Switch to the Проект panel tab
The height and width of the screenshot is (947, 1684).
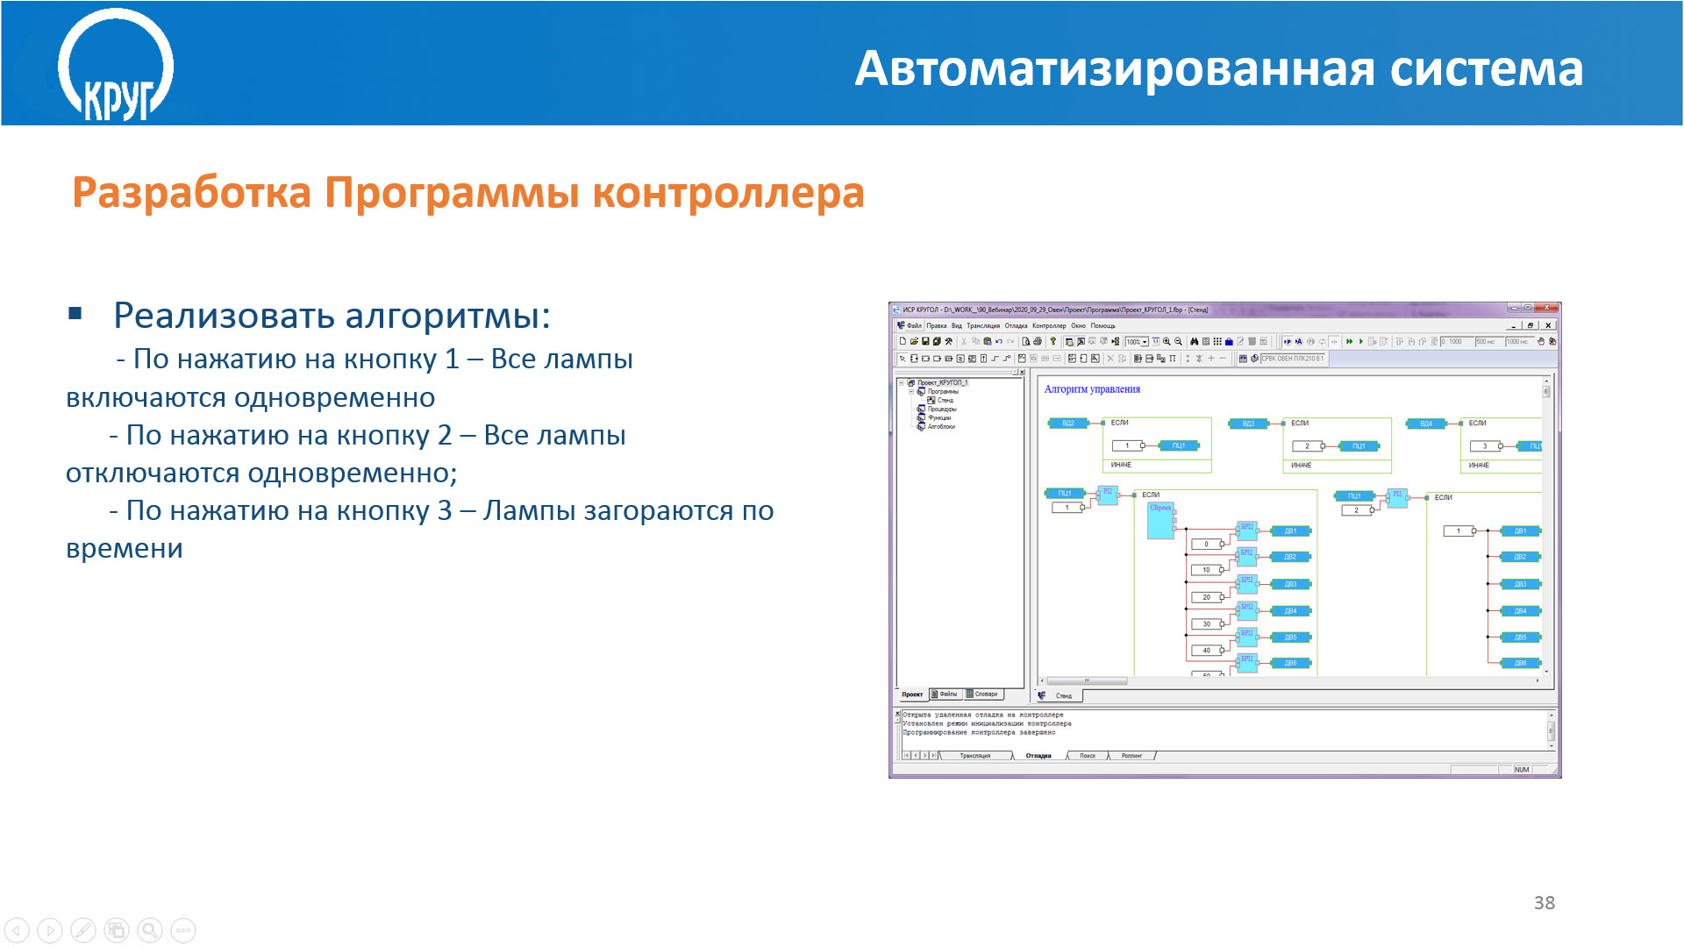tap(912, 694)
